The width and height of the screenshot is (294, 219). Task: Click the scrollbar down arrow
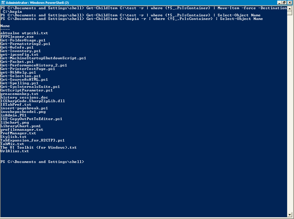coord(290,215)
